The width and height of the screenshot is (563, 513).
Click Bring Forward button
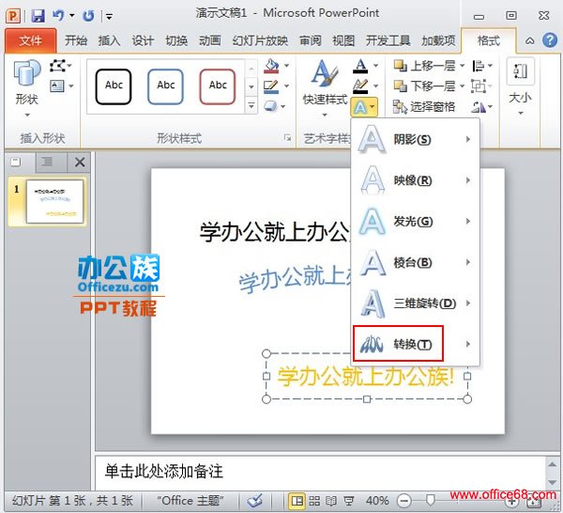click(424, 66)
